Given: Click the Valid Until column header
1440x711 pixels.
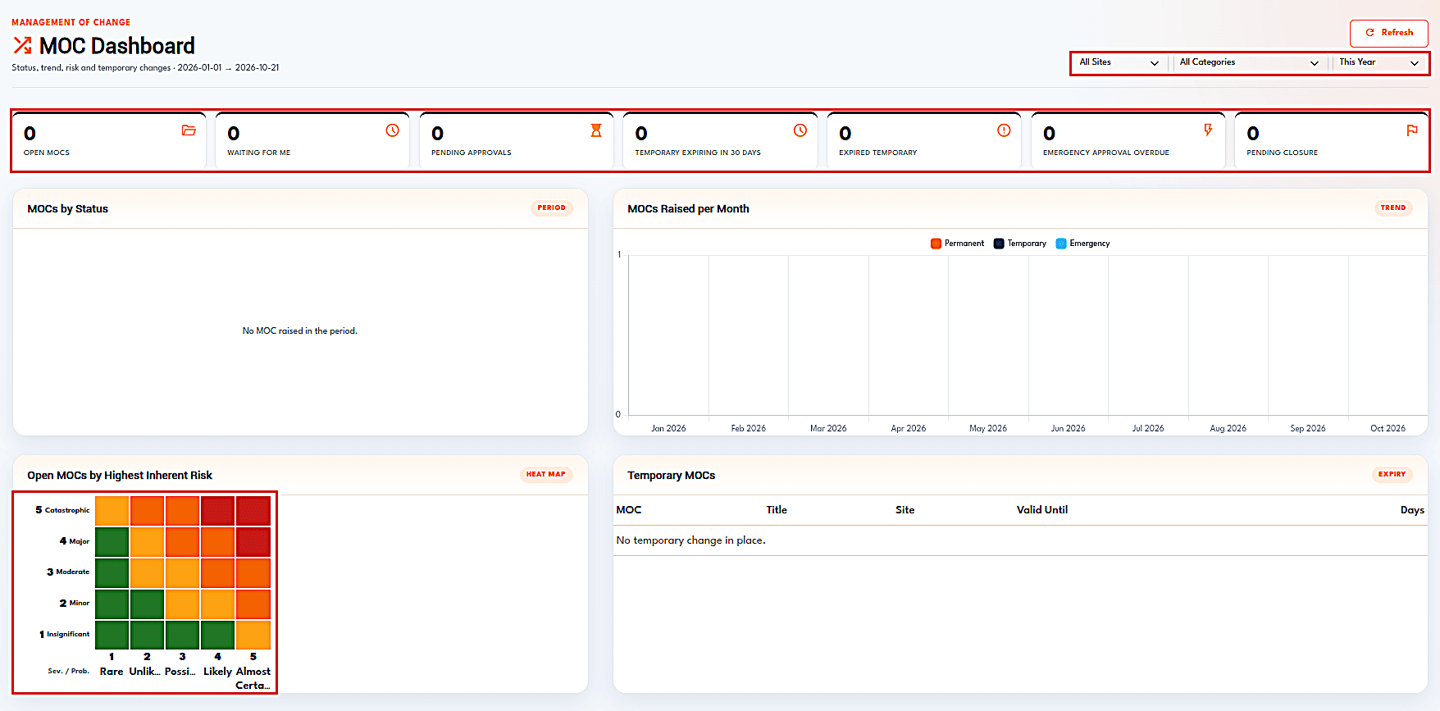Looking at the screenshot, I should [x=1042, y=510].
